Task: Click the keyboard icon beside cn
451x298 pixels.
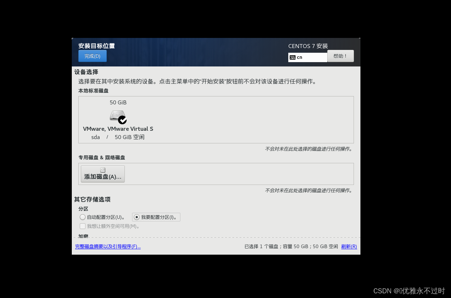Action: (293, 57)
